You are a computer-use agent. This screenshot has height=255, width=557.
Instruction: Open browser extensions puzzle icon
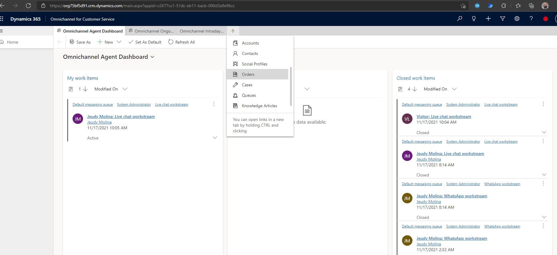click(504, 6)
